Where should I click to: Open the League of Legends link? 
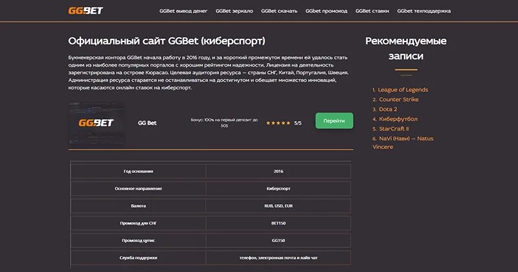coord(403,89)
